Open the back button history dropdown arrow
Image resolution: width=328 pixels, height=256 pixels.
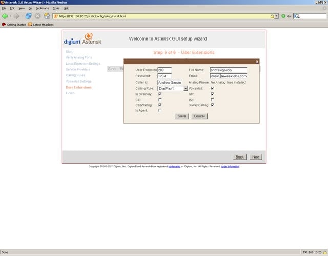point(10,16)
